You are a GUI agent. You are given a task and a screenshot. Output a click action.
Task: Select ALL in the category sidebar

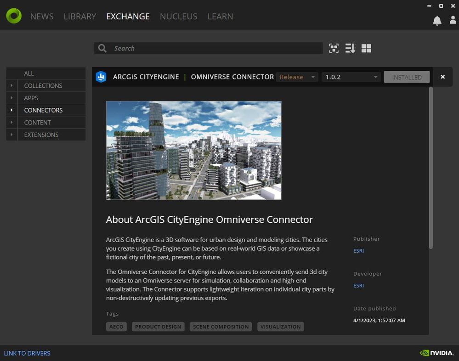click(x=46, y=73)
